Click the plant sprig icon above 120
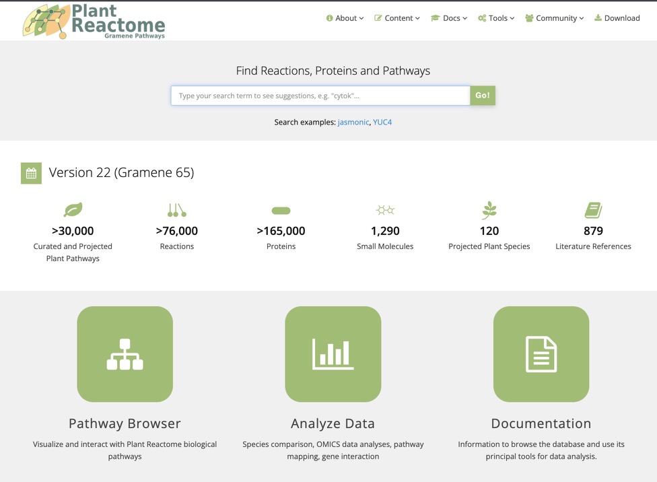 click(x=489, y=211)
